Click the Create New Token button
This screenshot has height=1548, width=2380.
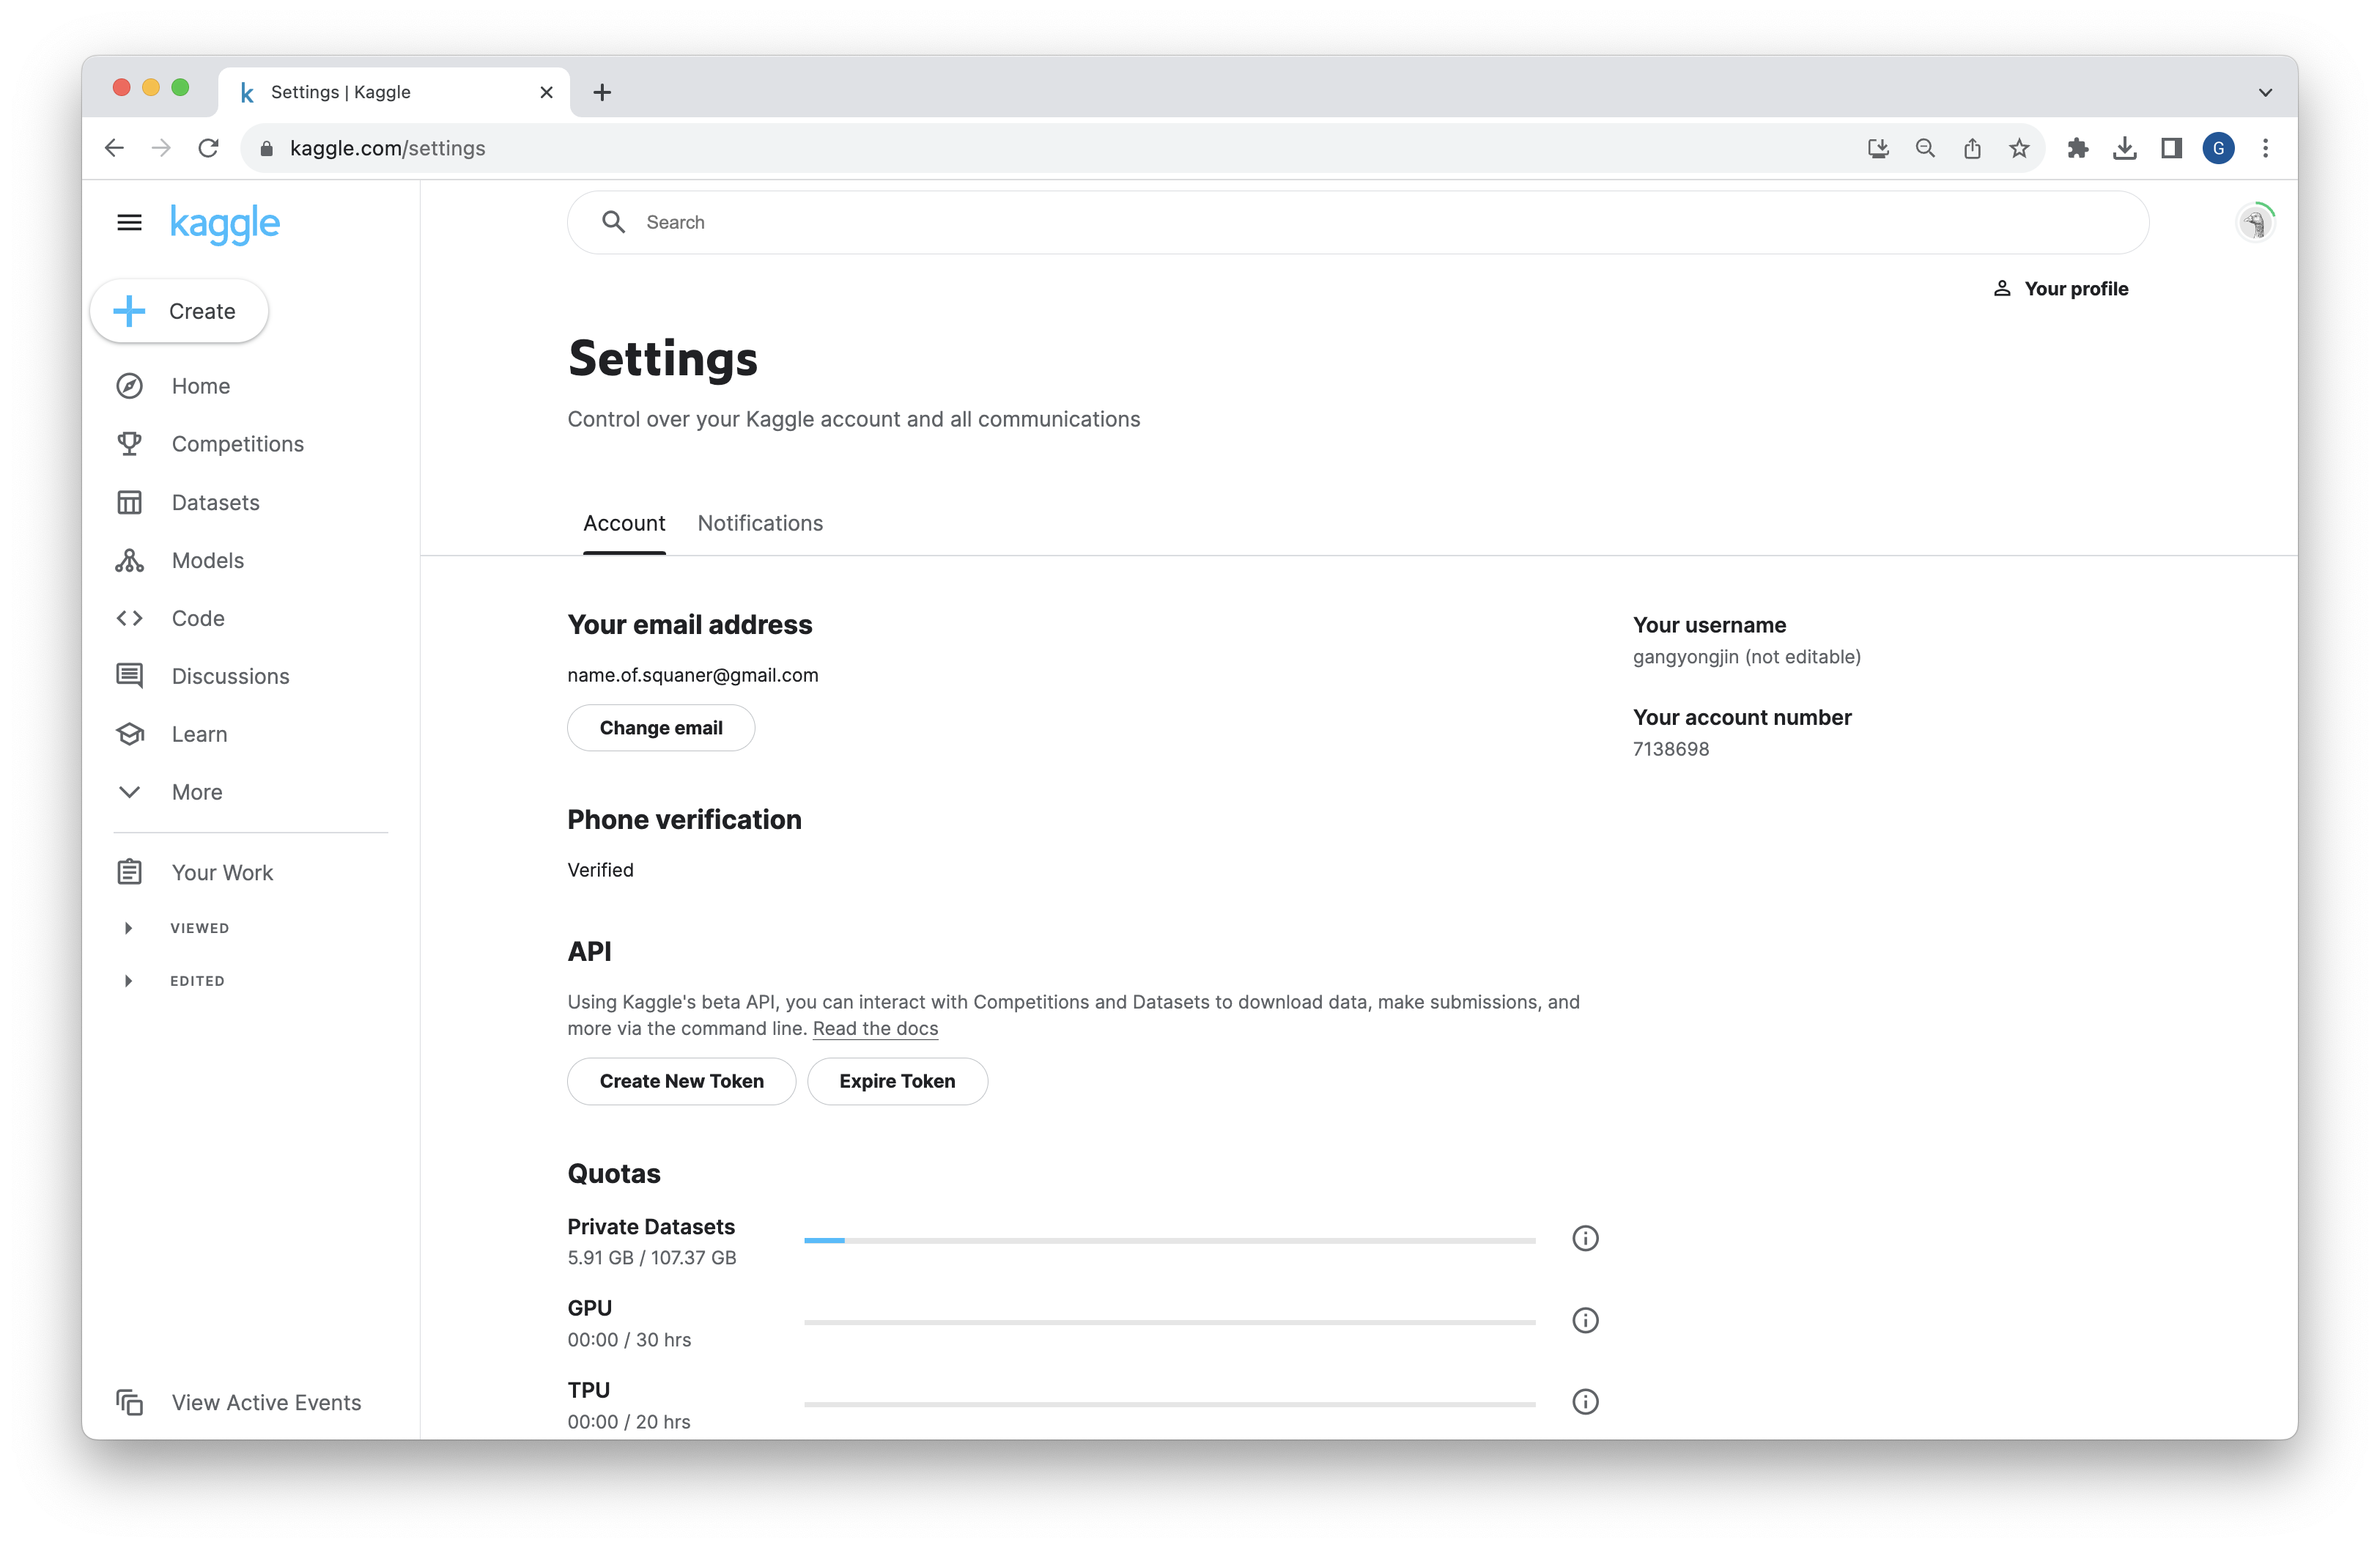pos(681,1081)
